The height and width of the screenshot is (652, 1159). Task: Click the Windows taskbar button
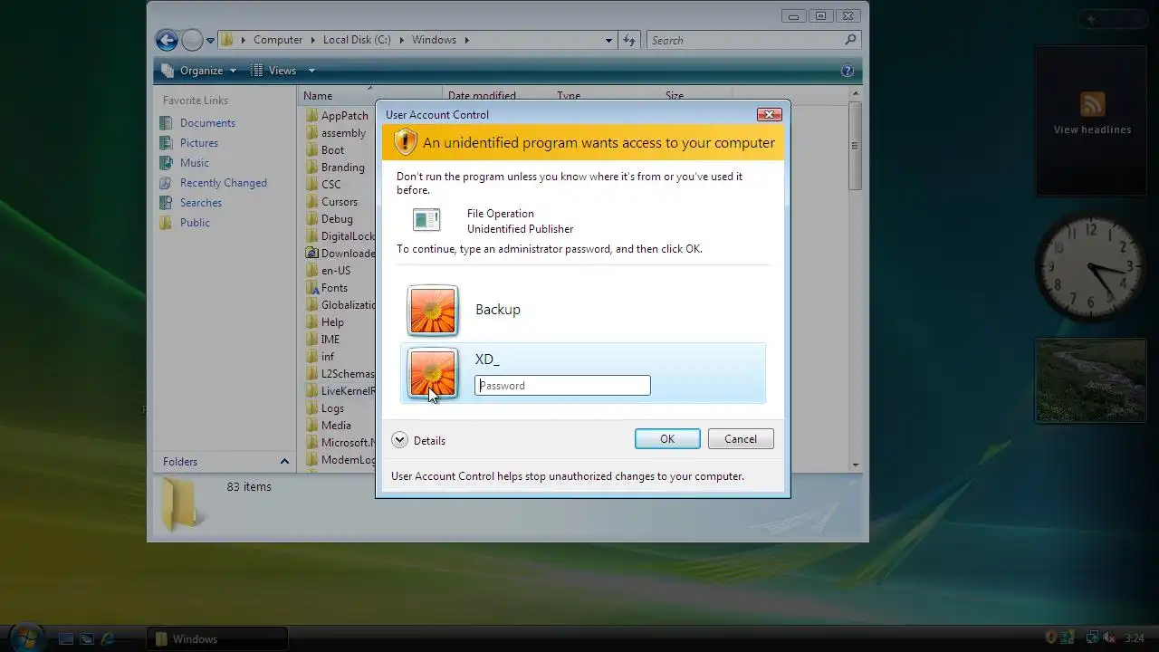pos(217,638)
